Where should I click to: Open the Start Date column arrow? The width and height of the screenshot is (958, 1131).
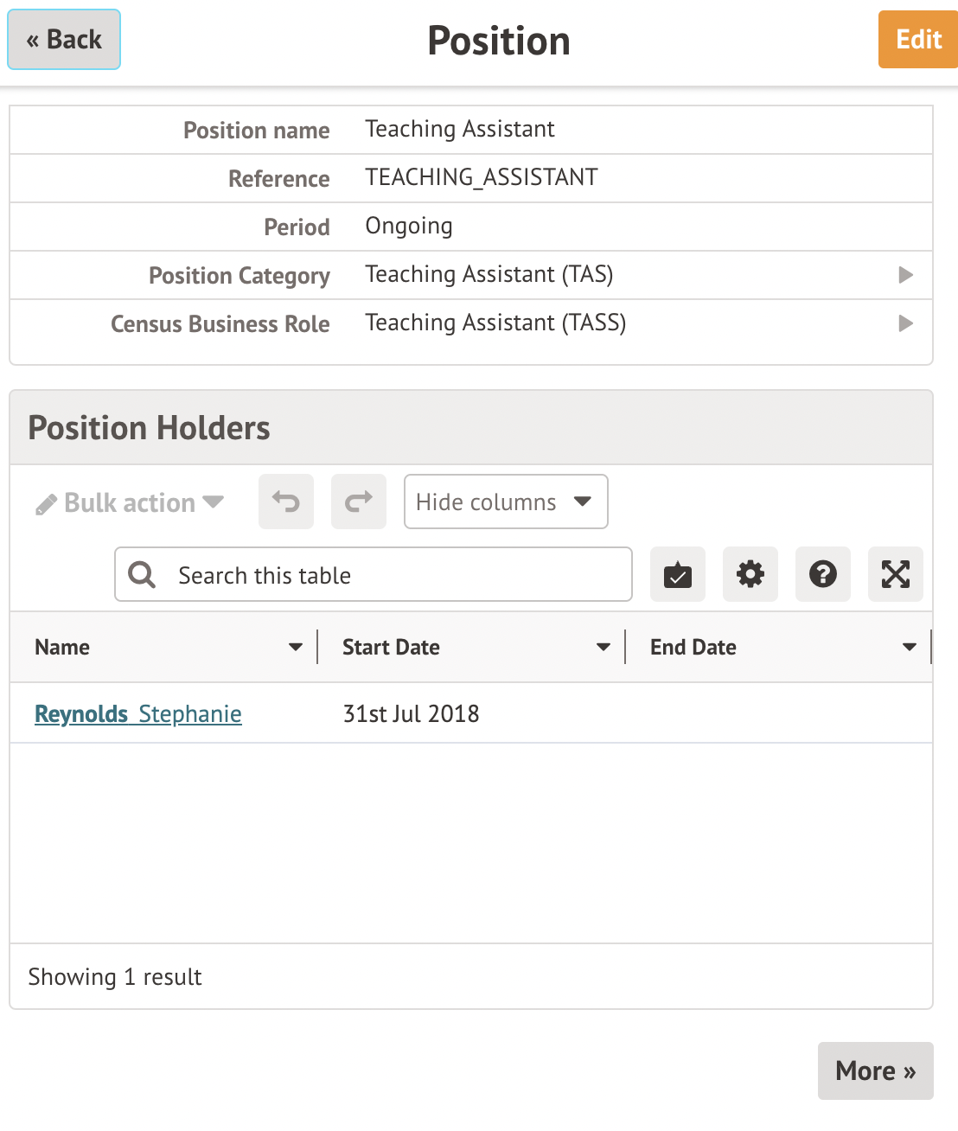tap(604, 647)
